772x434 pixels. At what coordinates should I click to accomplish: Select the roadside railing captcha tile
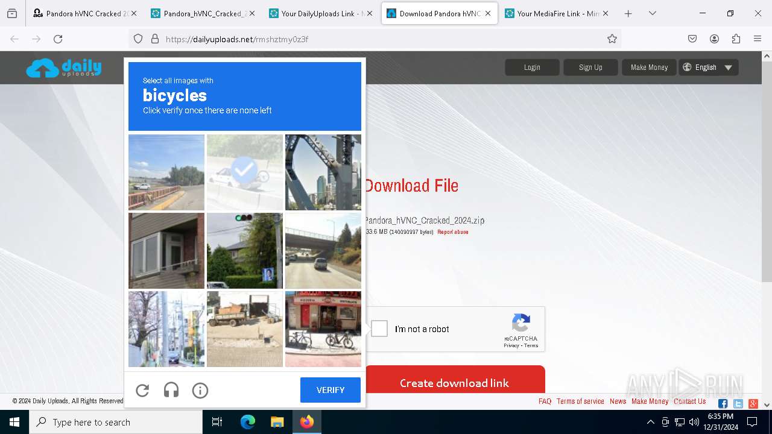pyautogui.click(x=166, y=172)
